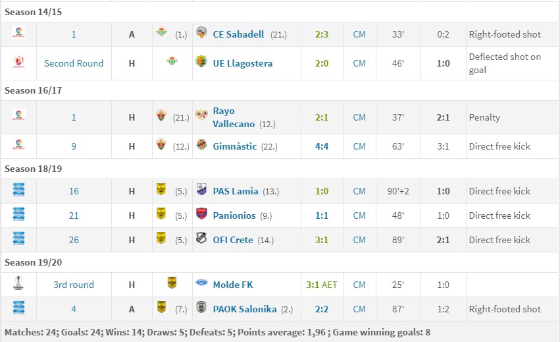The height and width of the screenshot is (342, 560).
Task: Open the Rayo Vallecano team link
Action: point(234,117)
